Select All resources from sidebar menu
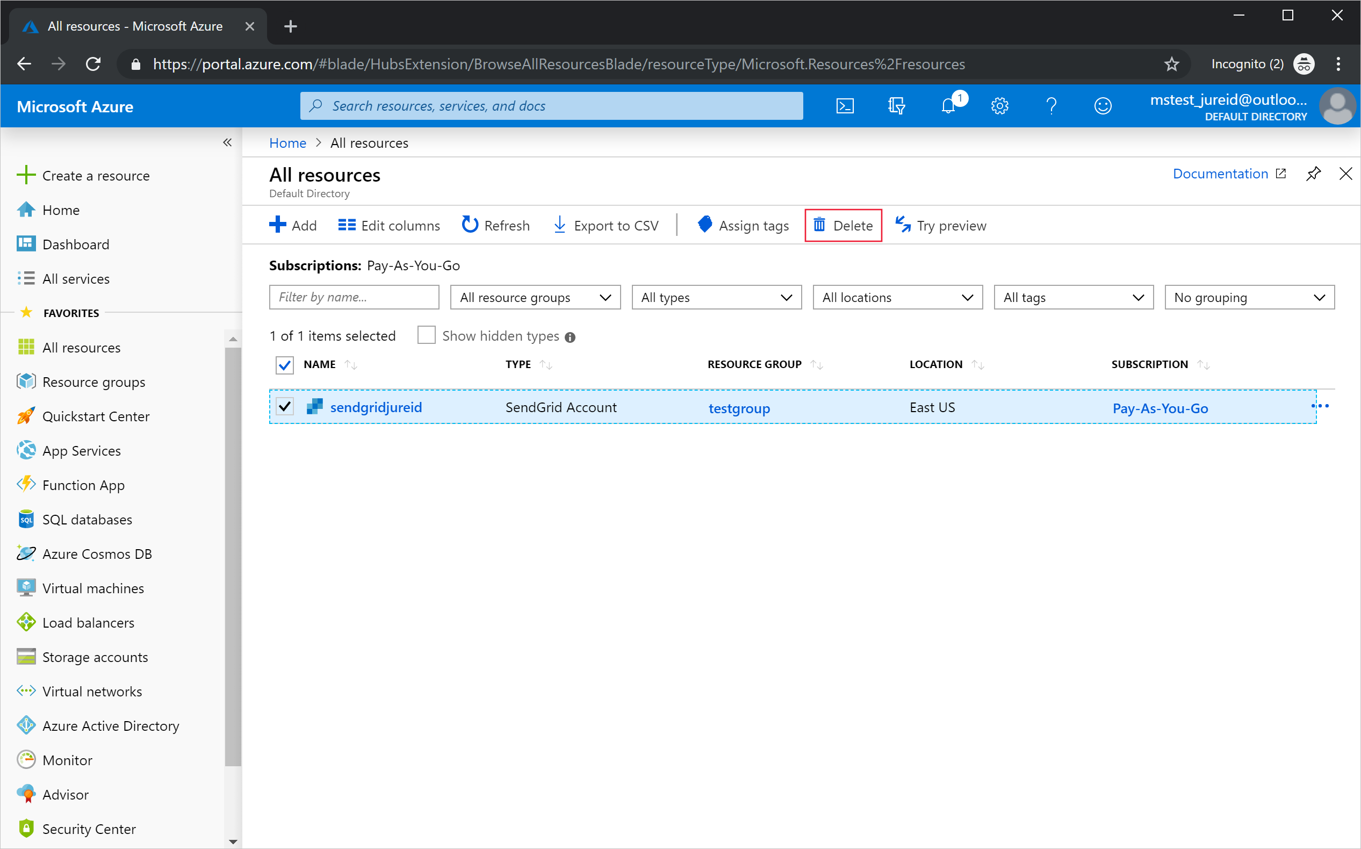This screenshot has width=1361, height=849. click(80, 347)
